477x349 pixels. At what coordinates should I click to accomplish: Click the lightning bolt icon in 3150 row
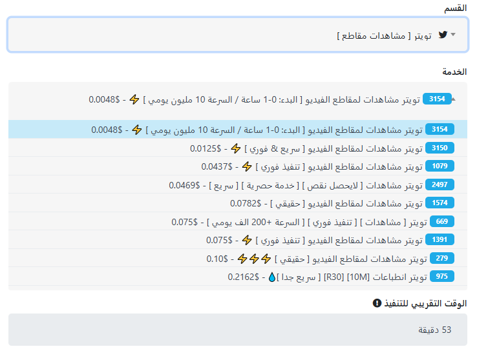click(235, 148)
